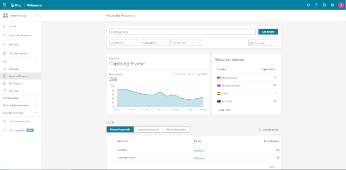The height and width of the screenshot is (170, 346).
Task: Click the URL Inspection magnifier icon
Action: click(5, 130)
